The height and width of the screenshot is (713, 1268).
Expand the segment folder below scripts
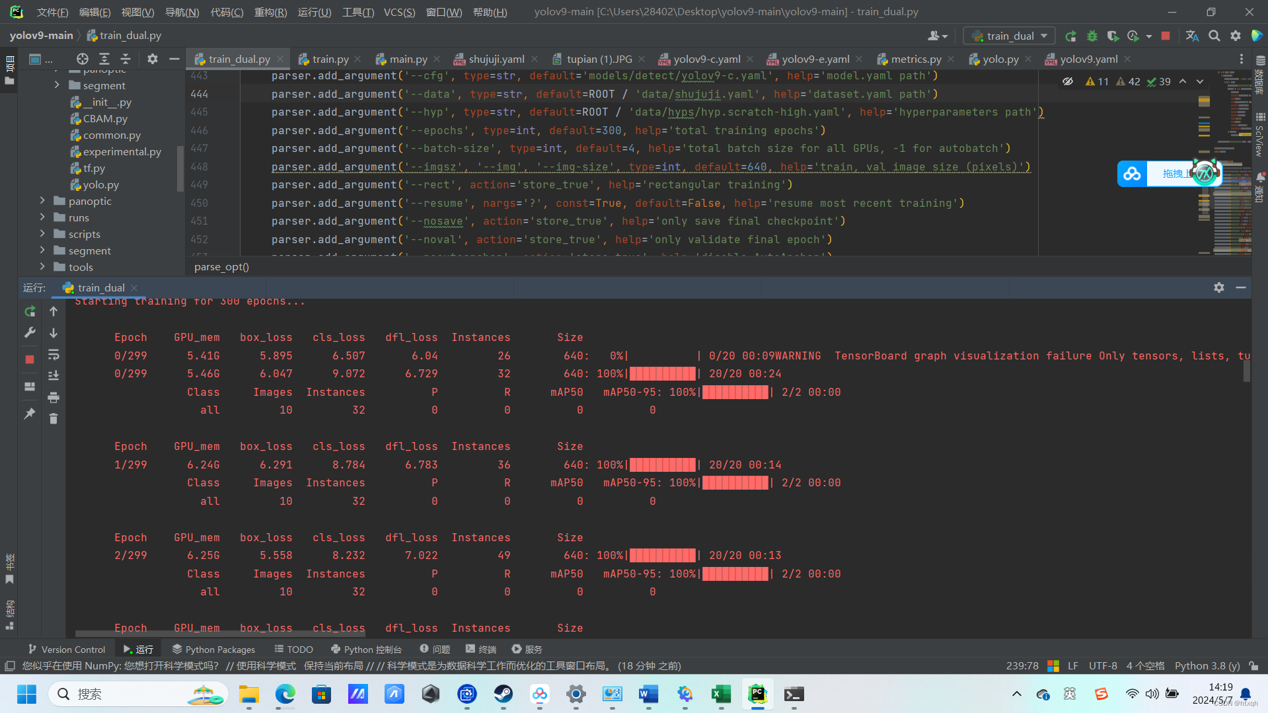[x=42, y=250]
